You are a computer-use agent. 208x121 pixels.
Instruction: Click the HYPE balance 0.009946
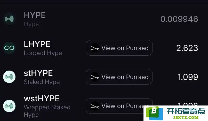pos(179,19)
